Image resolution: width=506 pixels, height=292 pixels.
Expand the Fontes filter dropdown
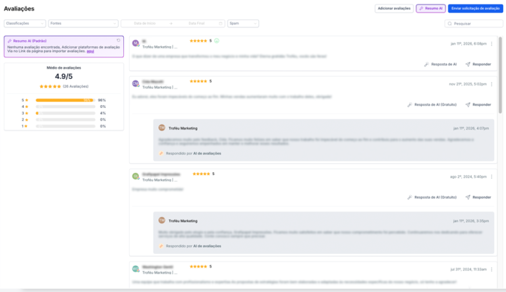pyautogui.click(x=82, y=23)
